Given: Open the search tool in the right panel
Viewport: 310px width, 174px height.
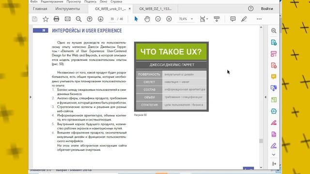Looking at the screenshot, I should (x=274, y=30).
